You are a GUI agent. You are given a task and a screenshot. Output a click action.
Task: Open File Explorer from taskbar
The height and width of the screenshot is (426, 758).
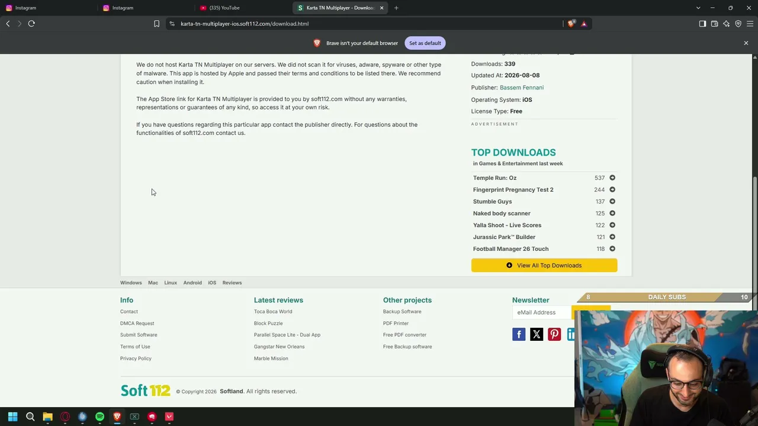click(47, 417)
